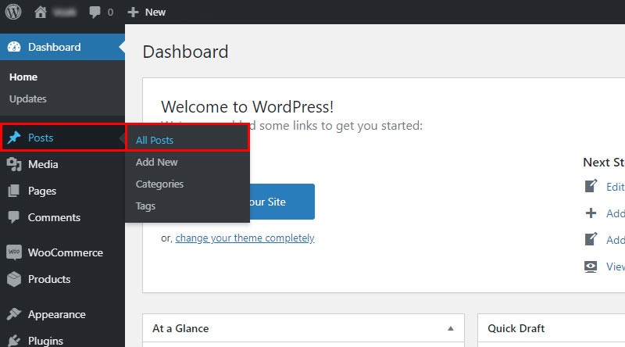Collapse the At a Glance panel
Image resolution: width=625 pixels, height=347 pixels.
[x=451, y=329]
